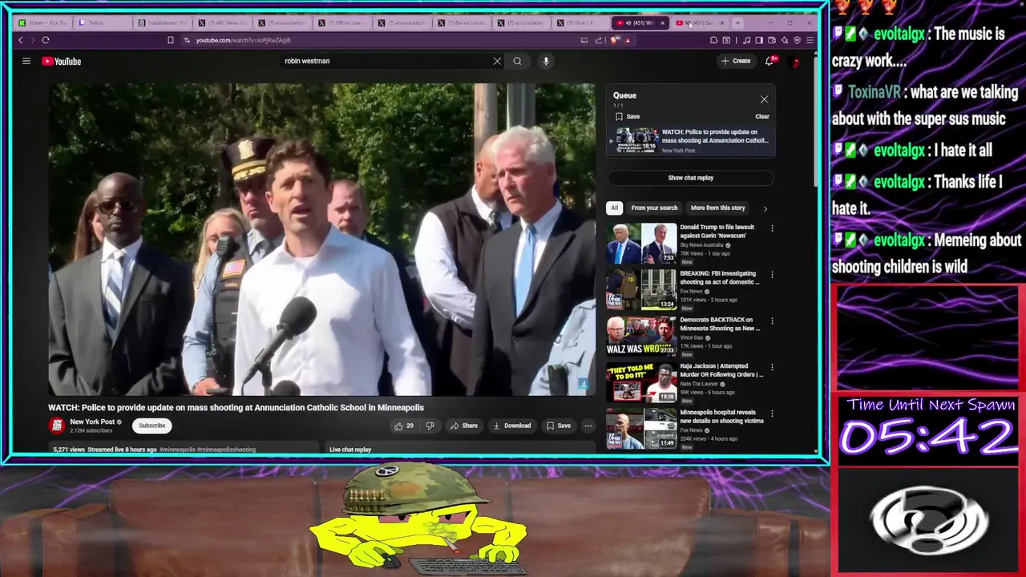Open the Minneapolis hospital video thumbnail
1026x577 pixels.
click(641, 429)
